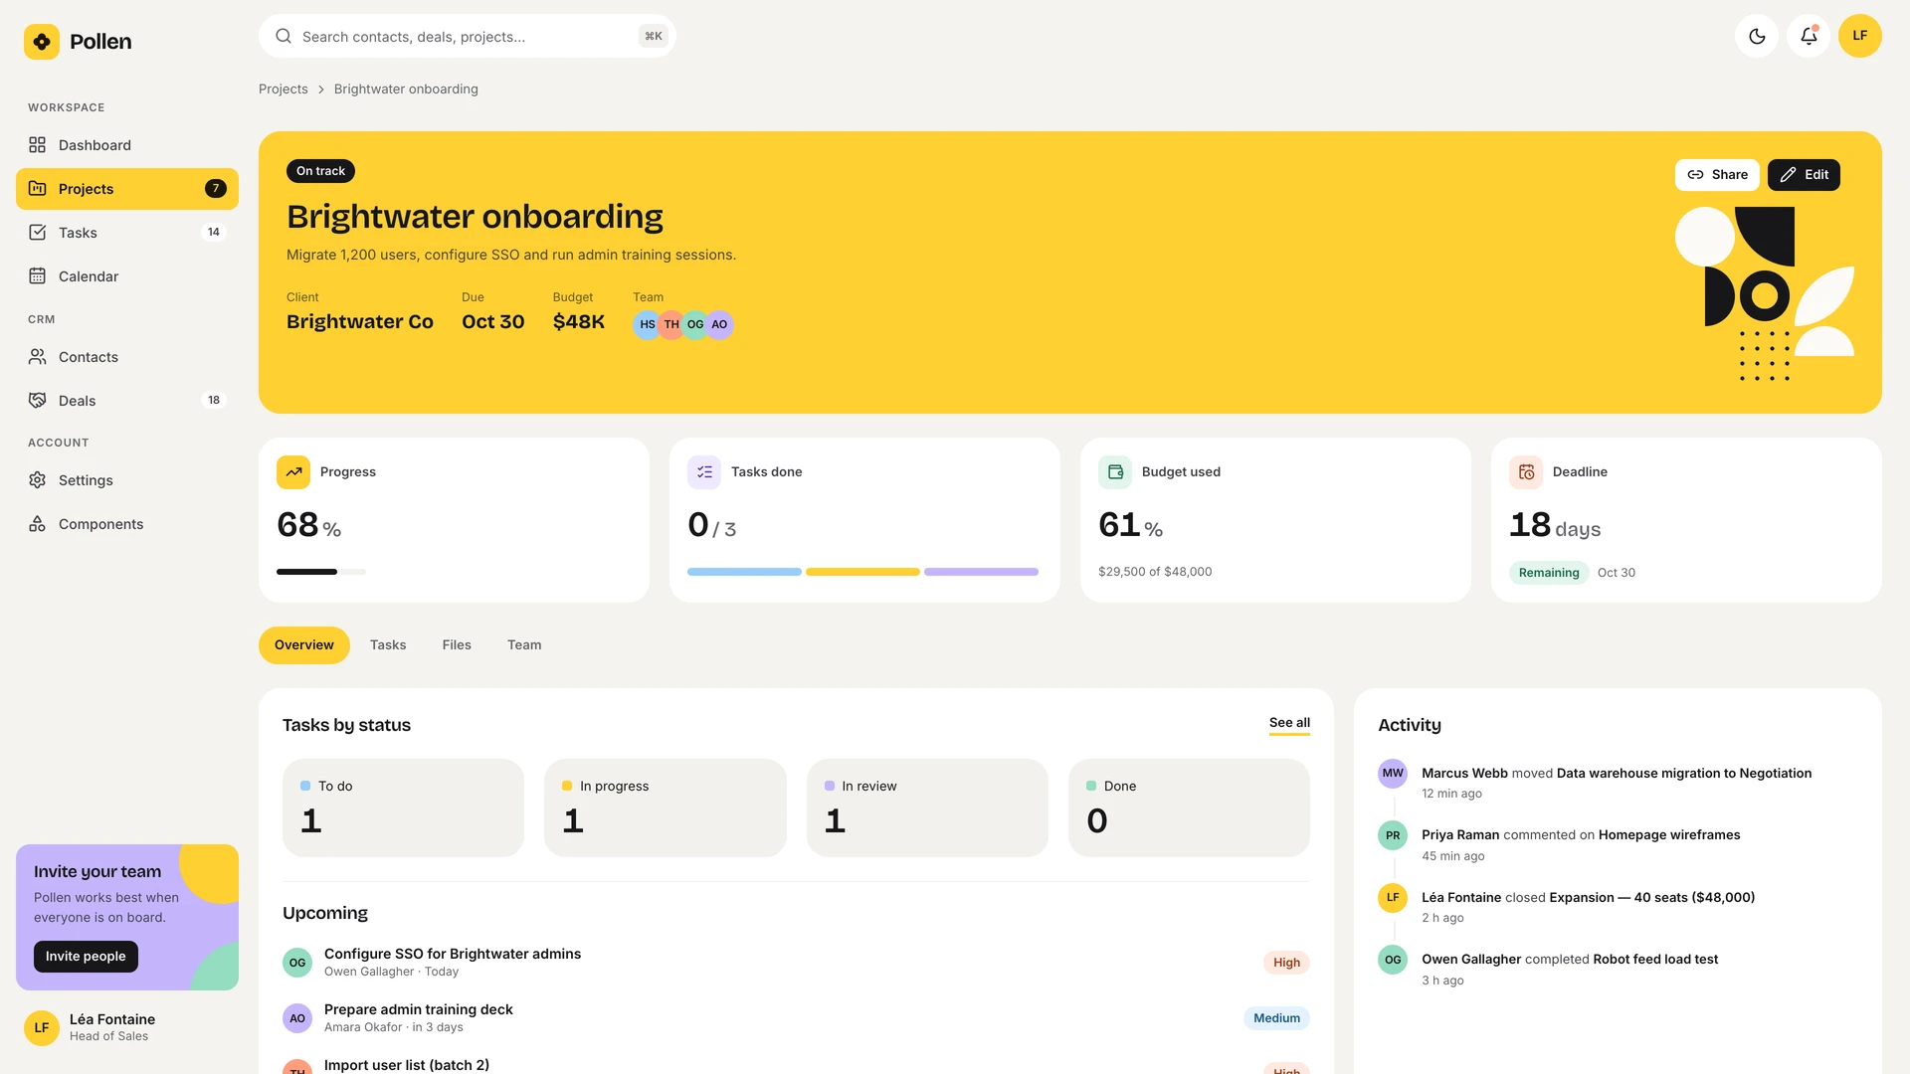The image size is (1910, 1074).
Task: Open the notifications bell
Action: (1809, 36)
